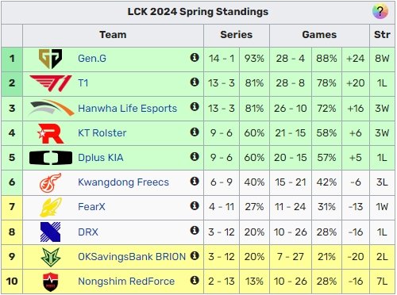Open the Hanwha Life Esports link
Image resolution: width=397 pixels, height=295 pixels.
click(127, 109)
